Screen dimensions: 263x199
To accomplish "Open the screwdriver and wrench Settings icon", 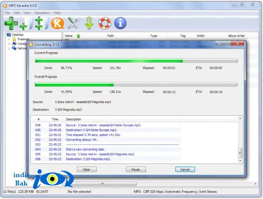I will (x=74, y=23).
